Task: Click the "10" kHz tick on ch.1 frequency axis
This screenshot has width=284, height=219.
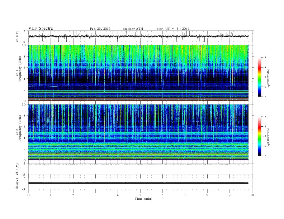Action: (x=24, y=45)
